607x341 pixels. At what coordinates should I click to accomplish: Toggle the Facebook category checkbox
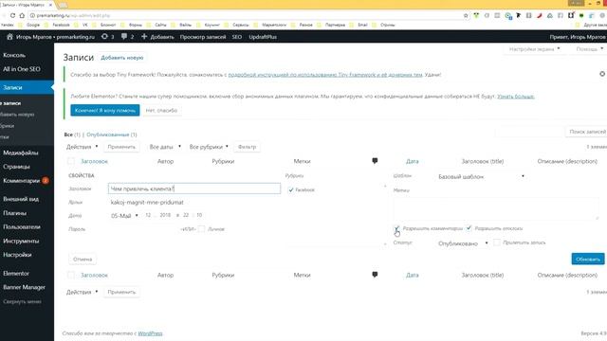pos(291,189)
